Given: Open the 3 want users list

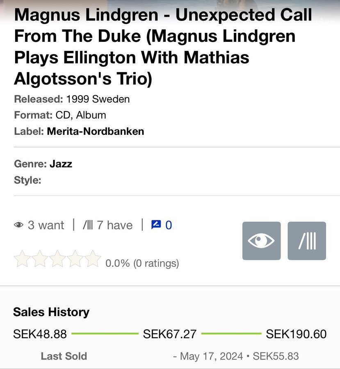Looking at the screenshot, I should [46, 225].
